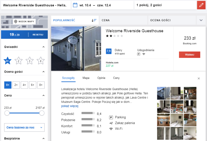
Task: Select guest rating 0+ filter
Action: pos(8,85)
